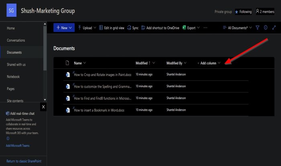Open Conversations in the left navigation
Image resolution: width=281 pixels, height=166 pixels.
[16, 40]
